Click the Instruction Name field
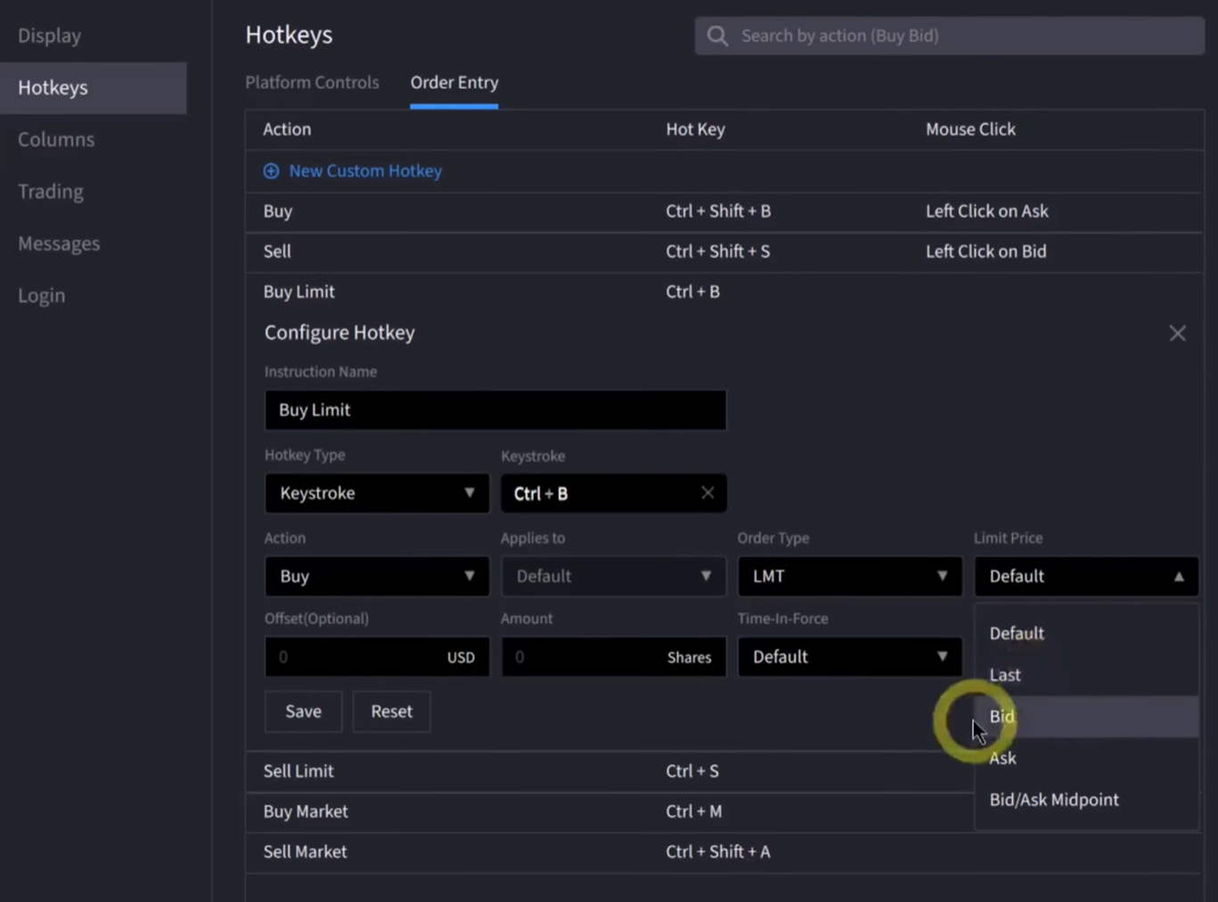Image resolution: width=1218 pixels, height=902 pixels. tap(495, 410)
